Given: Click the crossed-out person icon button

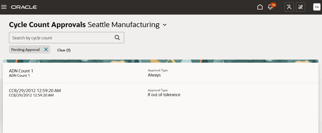Looking at the screenshot, I should (289, 7).
